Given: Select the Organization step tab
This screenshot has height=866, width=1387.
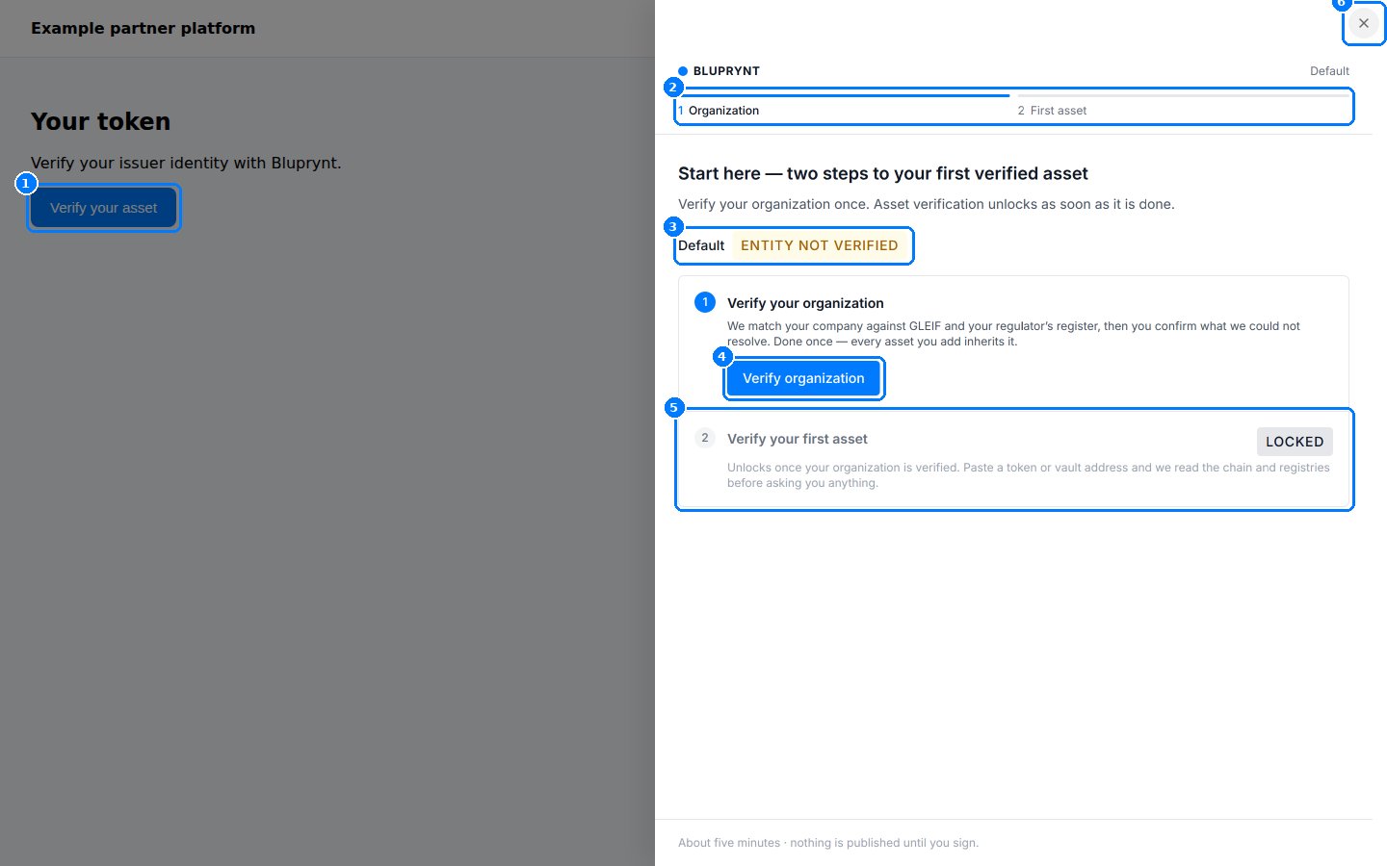Looking at the screenshot, I should (x=844, y=106).
